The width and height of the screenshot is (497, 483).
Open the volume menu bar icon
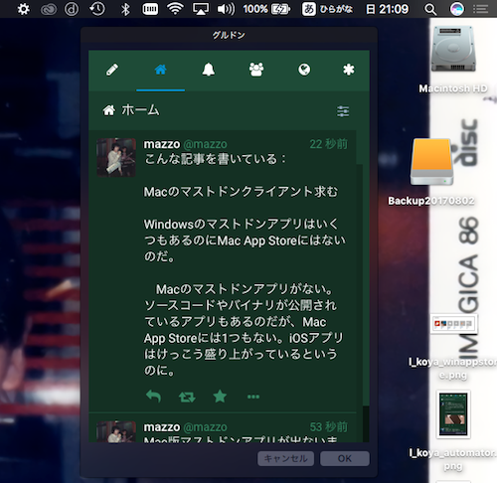[226, 9]
